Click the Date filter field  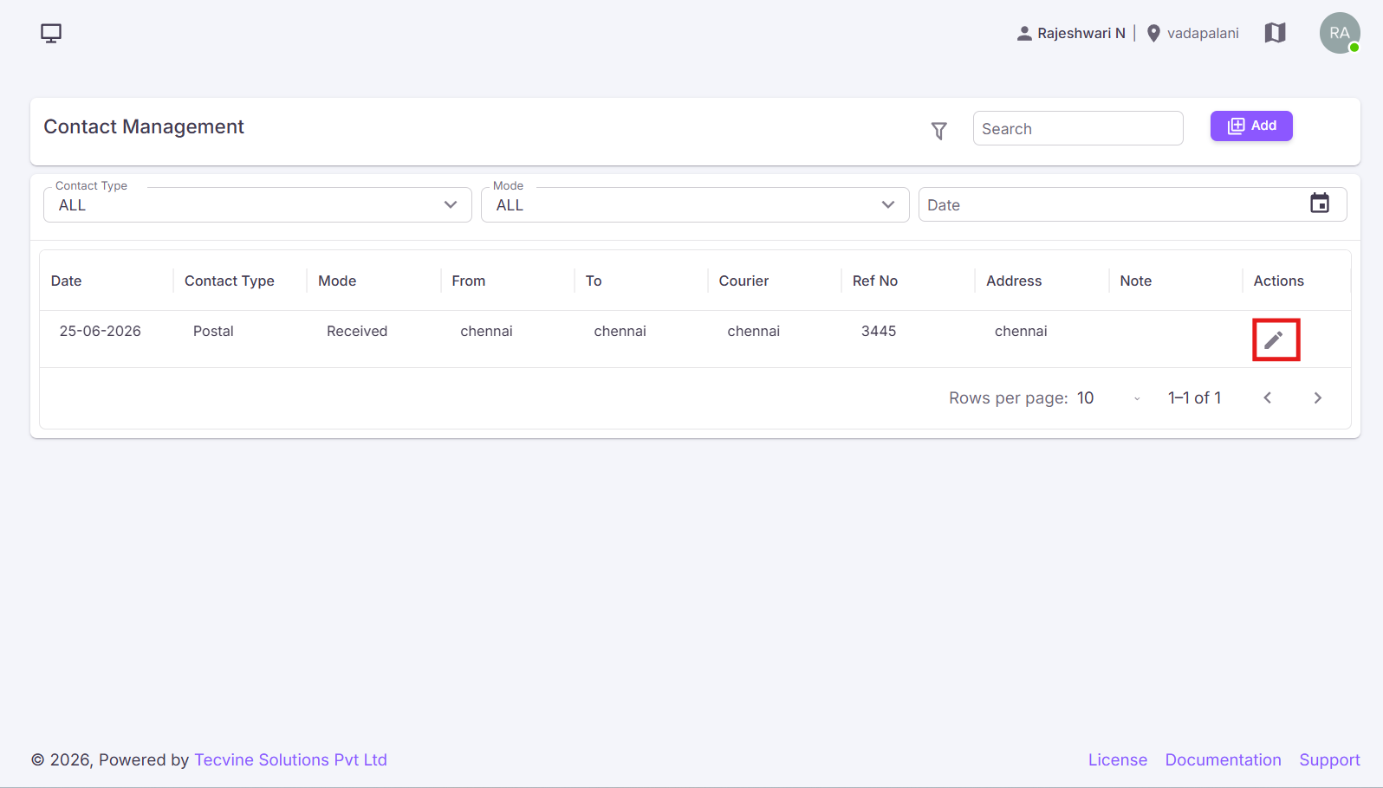(1133, 205)
